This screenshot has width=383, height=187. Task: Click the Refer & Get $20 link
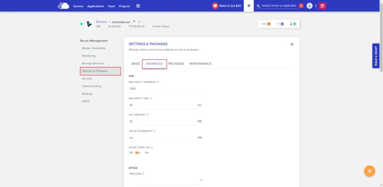[x=230, y=6]
